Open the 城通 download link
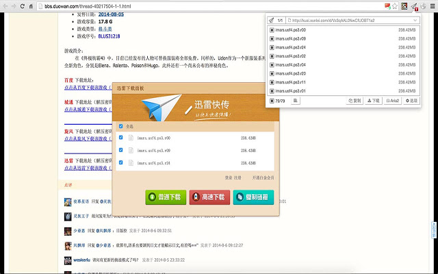Viewport: 438px width, 274px height. 88,110
